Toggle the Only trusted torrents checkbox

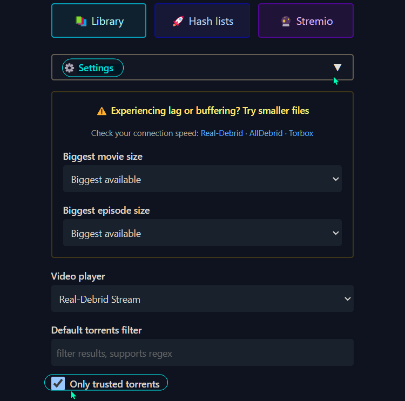click(x=58, y=383)
